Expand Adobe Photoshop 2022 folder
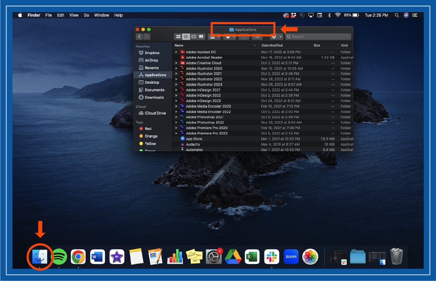 [x=176, y=122]
